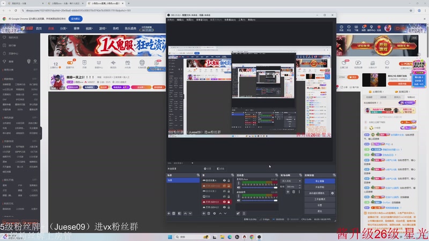Toggle eye on red 文本 (GDI+) 3 source

[x=224, y=202]
